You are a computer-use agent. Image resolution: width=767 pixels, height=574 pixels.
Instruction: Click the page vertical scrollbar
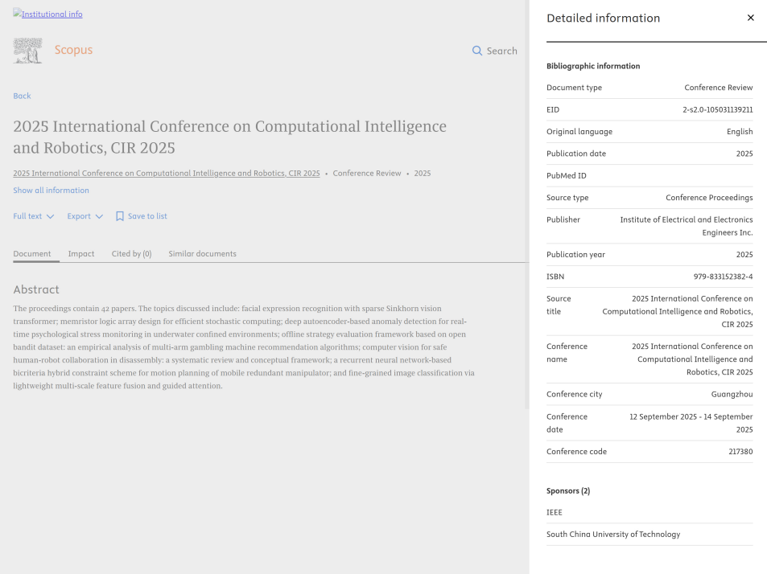527,201
